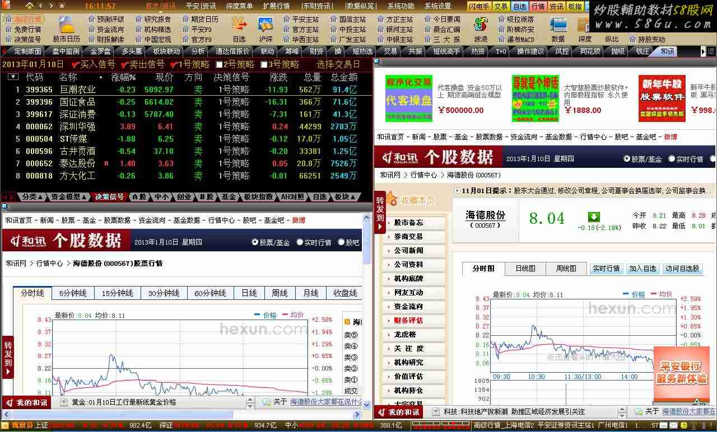Viewport: 717px width, 432px height.
Task: Click the green down-arrow beside 8.04
Action: click(x=594, y=217)
